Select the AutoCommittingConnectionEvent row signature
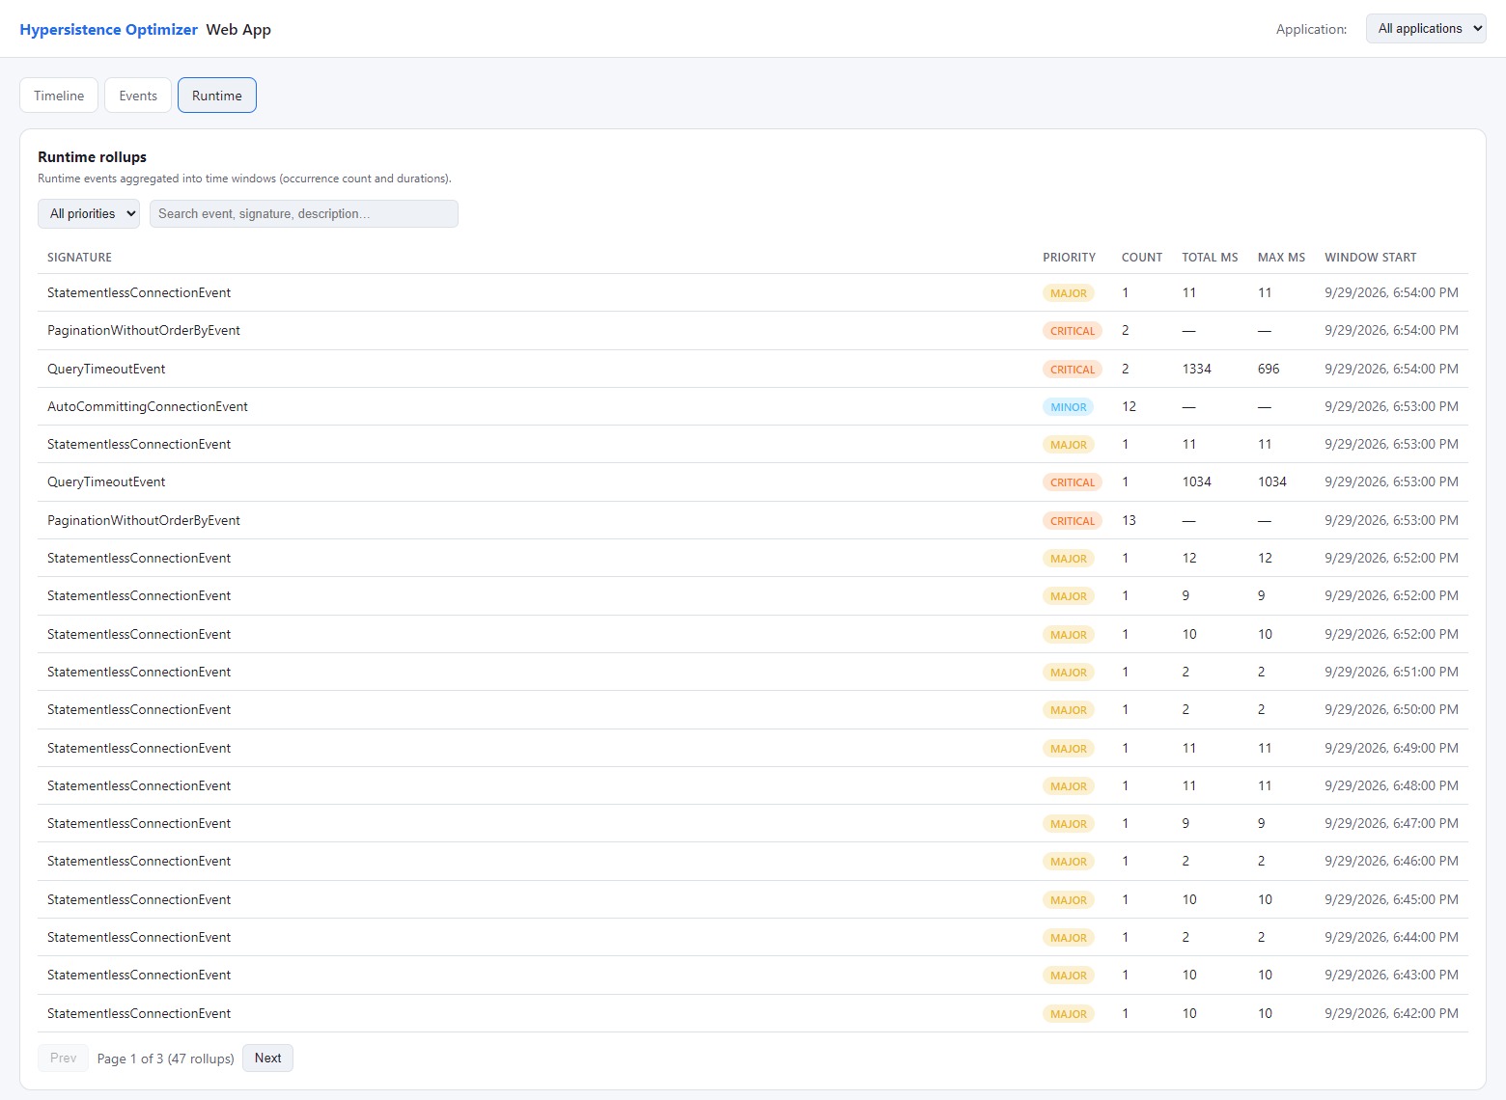The image size is (1506, 1100). coord(148,406)
